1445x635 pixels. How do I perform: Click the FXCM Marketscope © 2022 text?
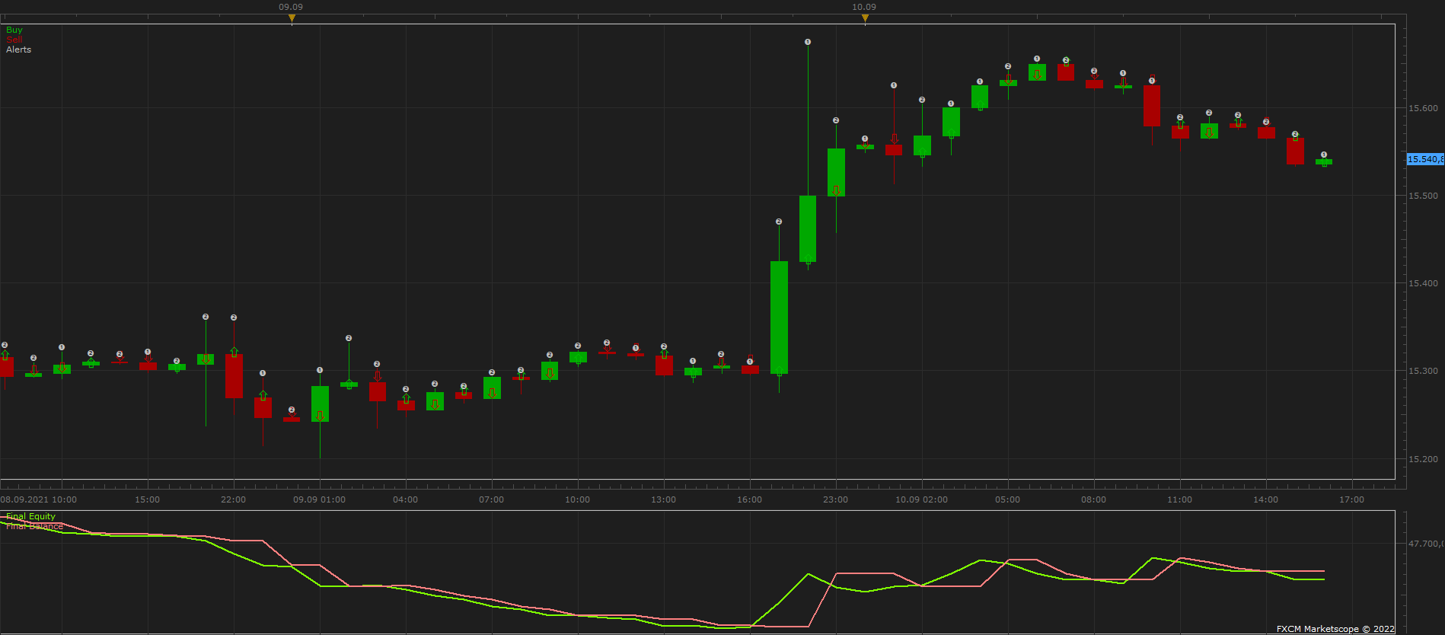tap(1336, 629)
